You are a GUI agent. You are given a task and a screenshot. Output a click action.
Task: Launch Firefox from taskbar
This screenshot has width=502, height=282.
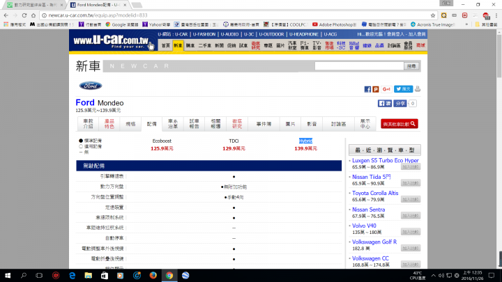153,275
